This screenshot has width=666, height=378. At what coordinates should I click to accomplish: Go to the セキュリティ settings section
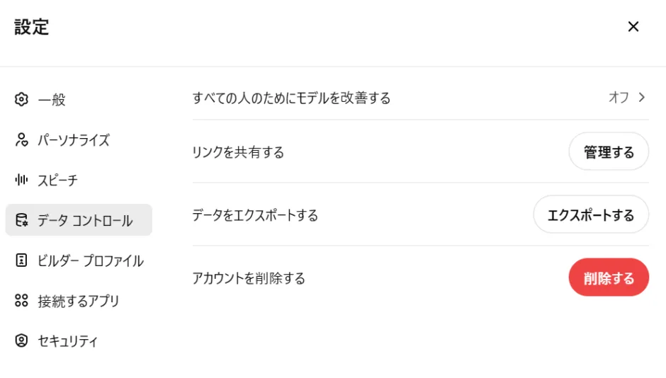click(x=68, y=341)
